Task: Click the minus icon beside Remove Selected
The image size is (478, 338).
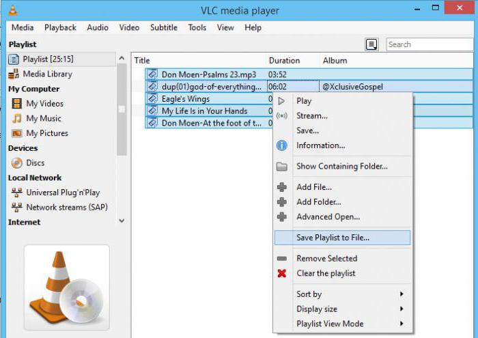Action: pos(281,259)
